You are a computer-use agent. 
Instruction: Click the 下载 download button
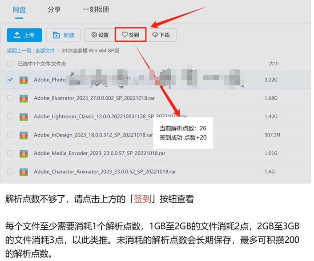coord(161,35)
